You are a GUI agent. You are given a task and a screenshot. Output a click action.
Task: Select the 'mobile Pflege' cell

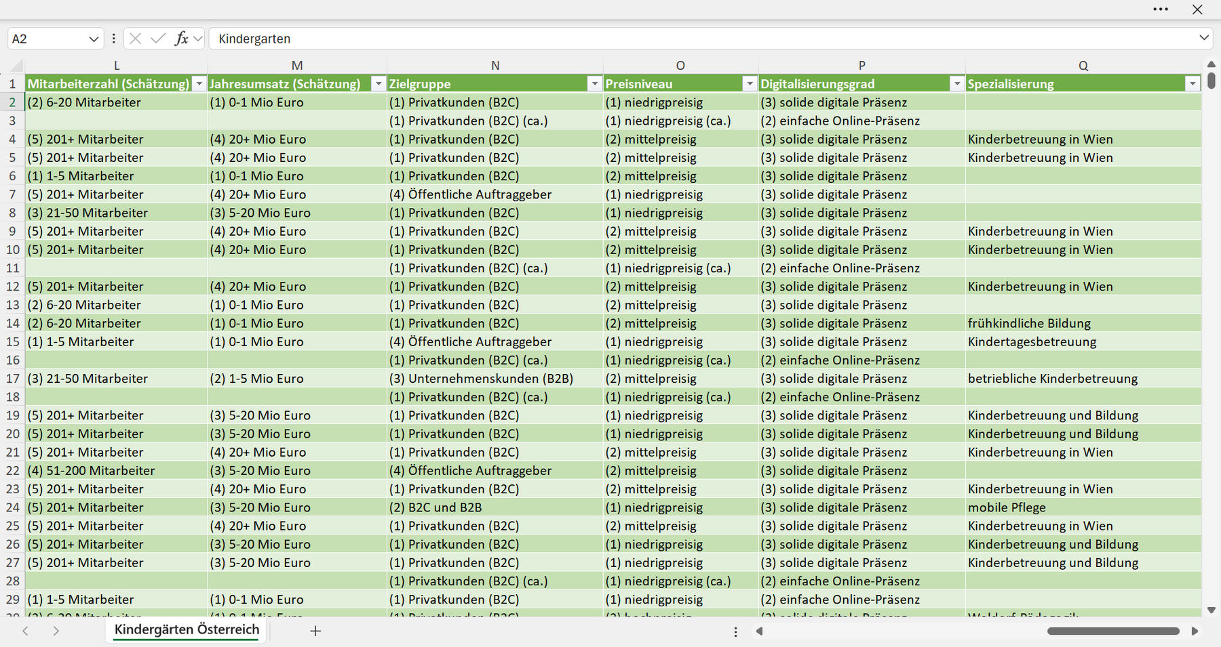coord(1083,507)
